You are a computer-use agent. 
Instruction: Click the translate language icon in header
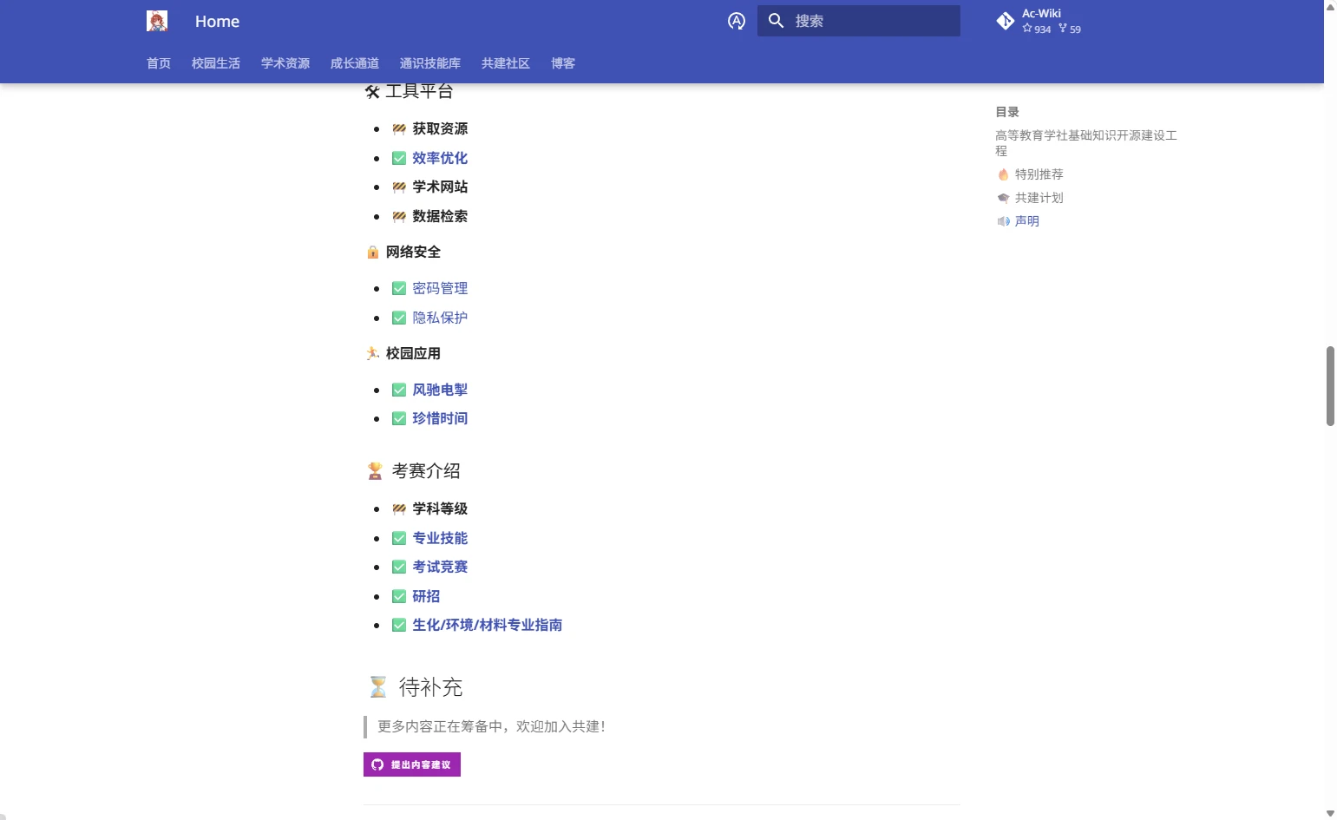tap(737, 22)
